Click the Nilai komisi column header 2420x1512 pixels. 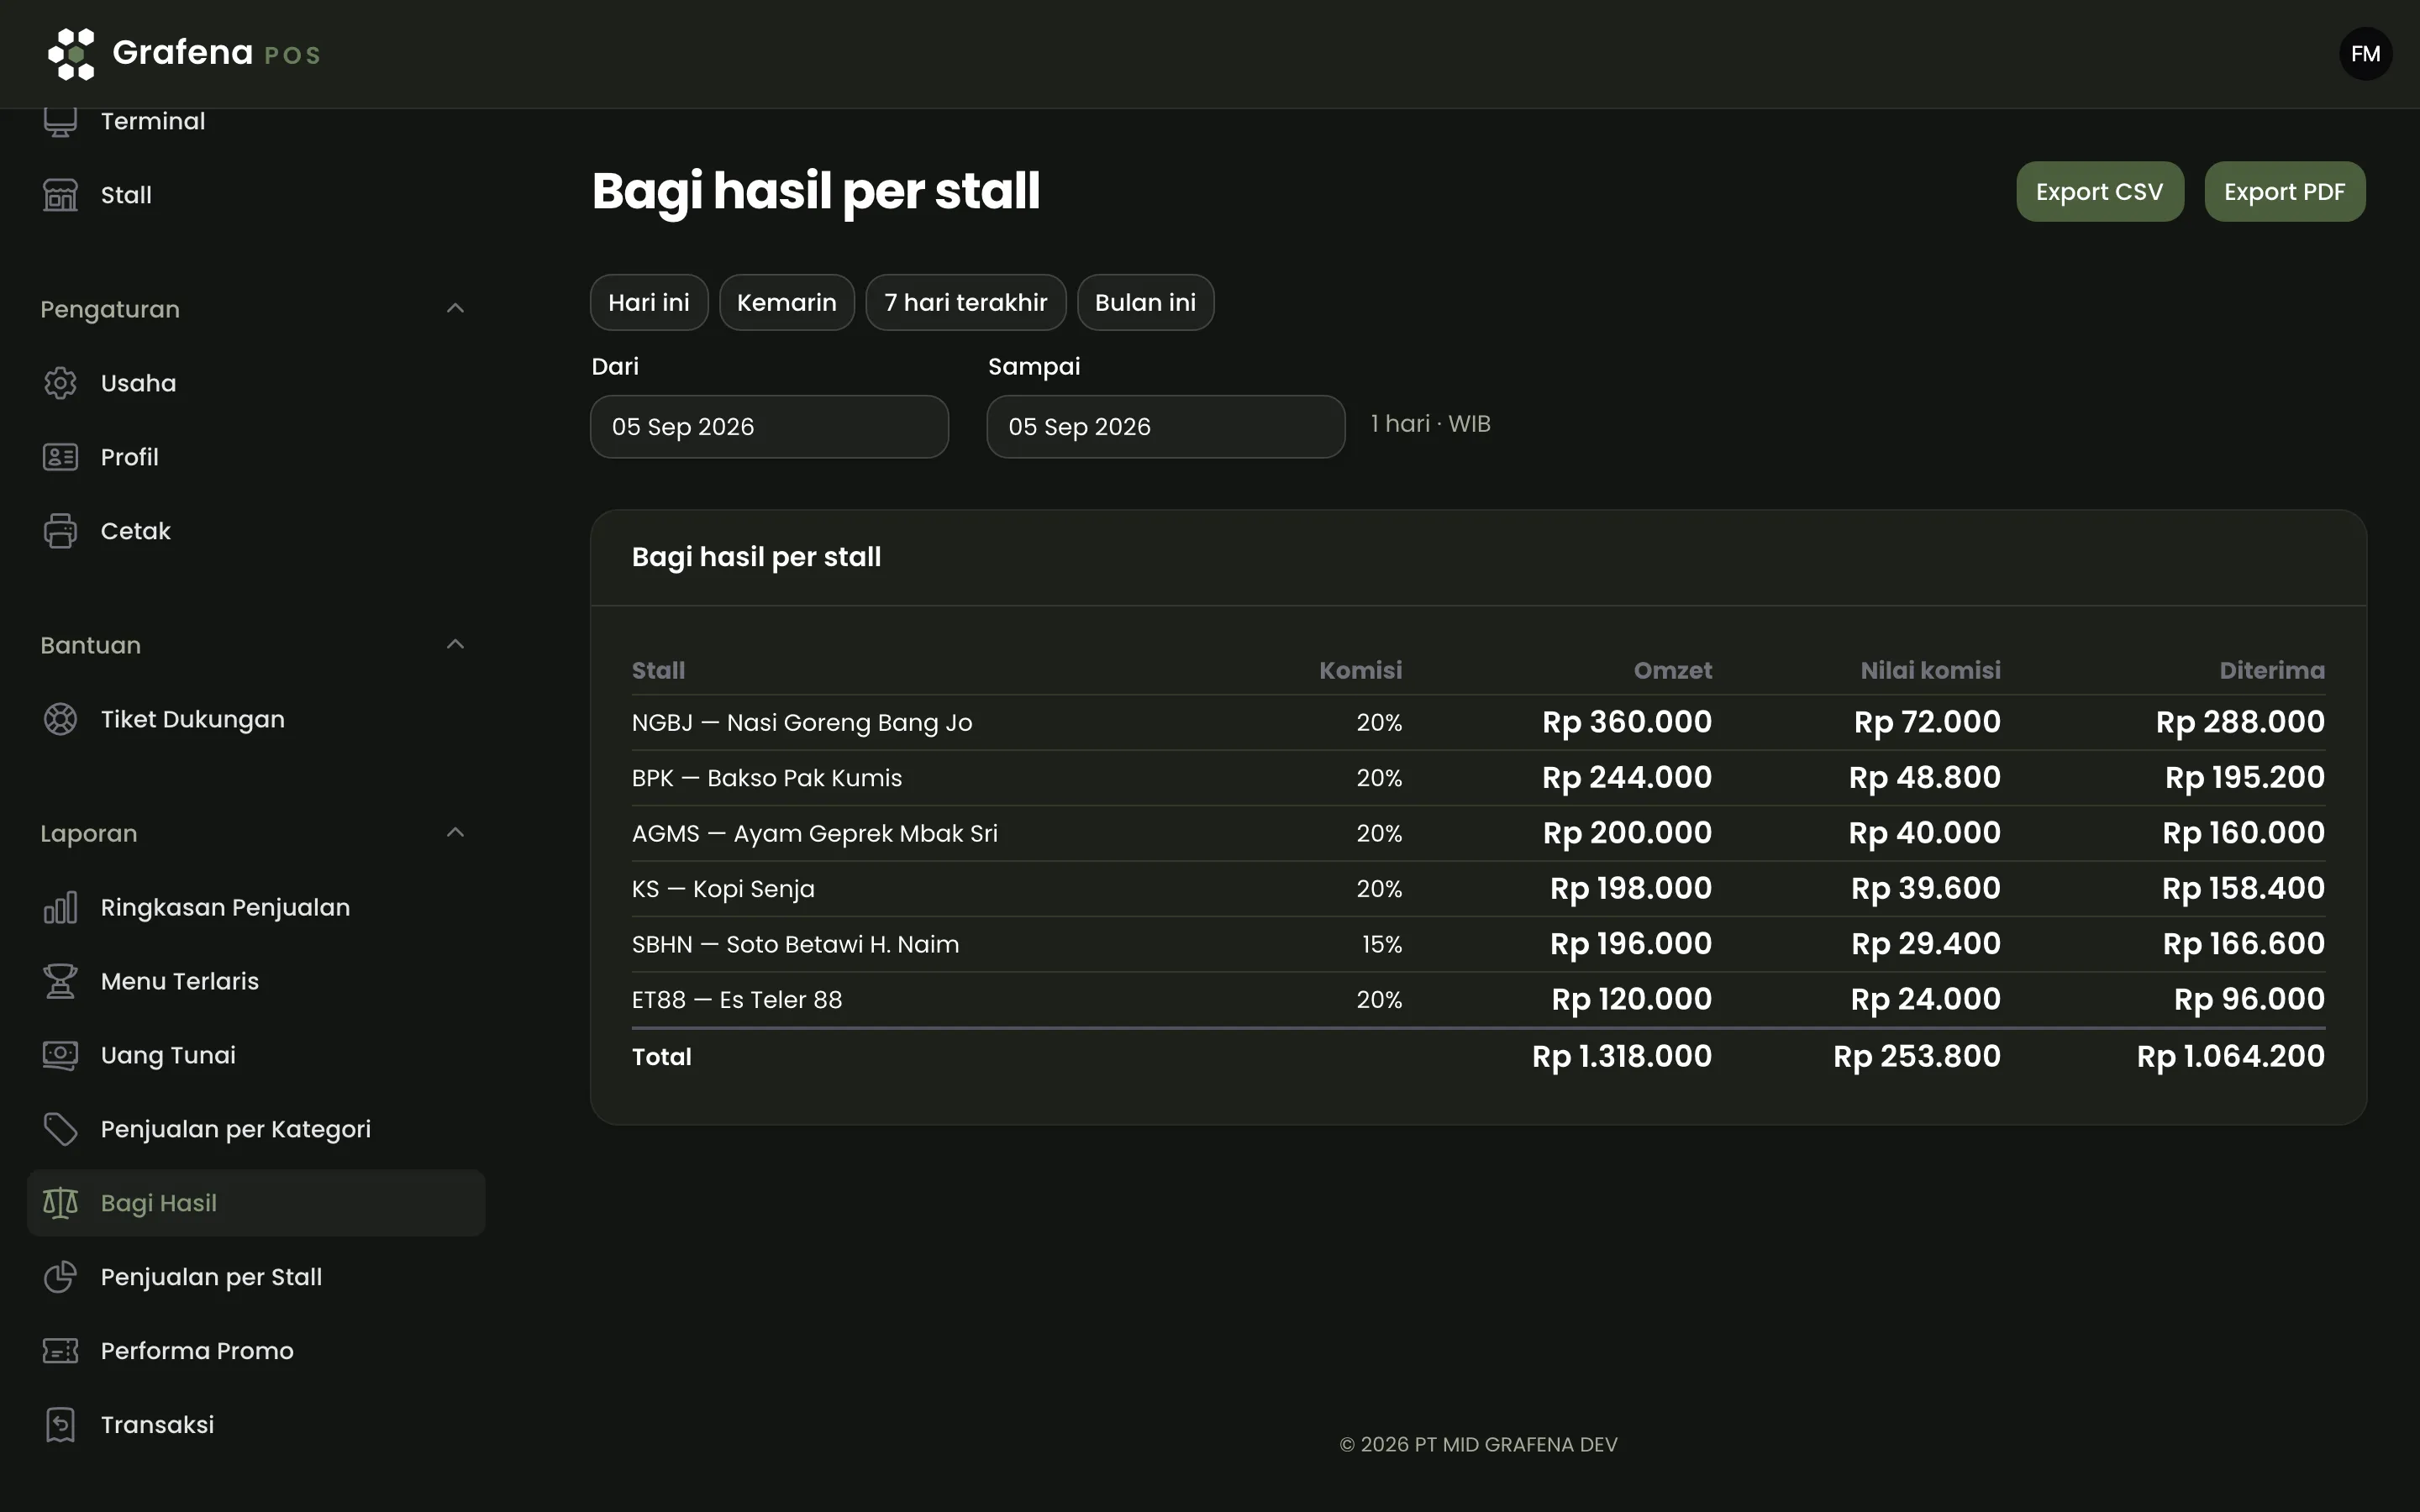point(1930,670)
